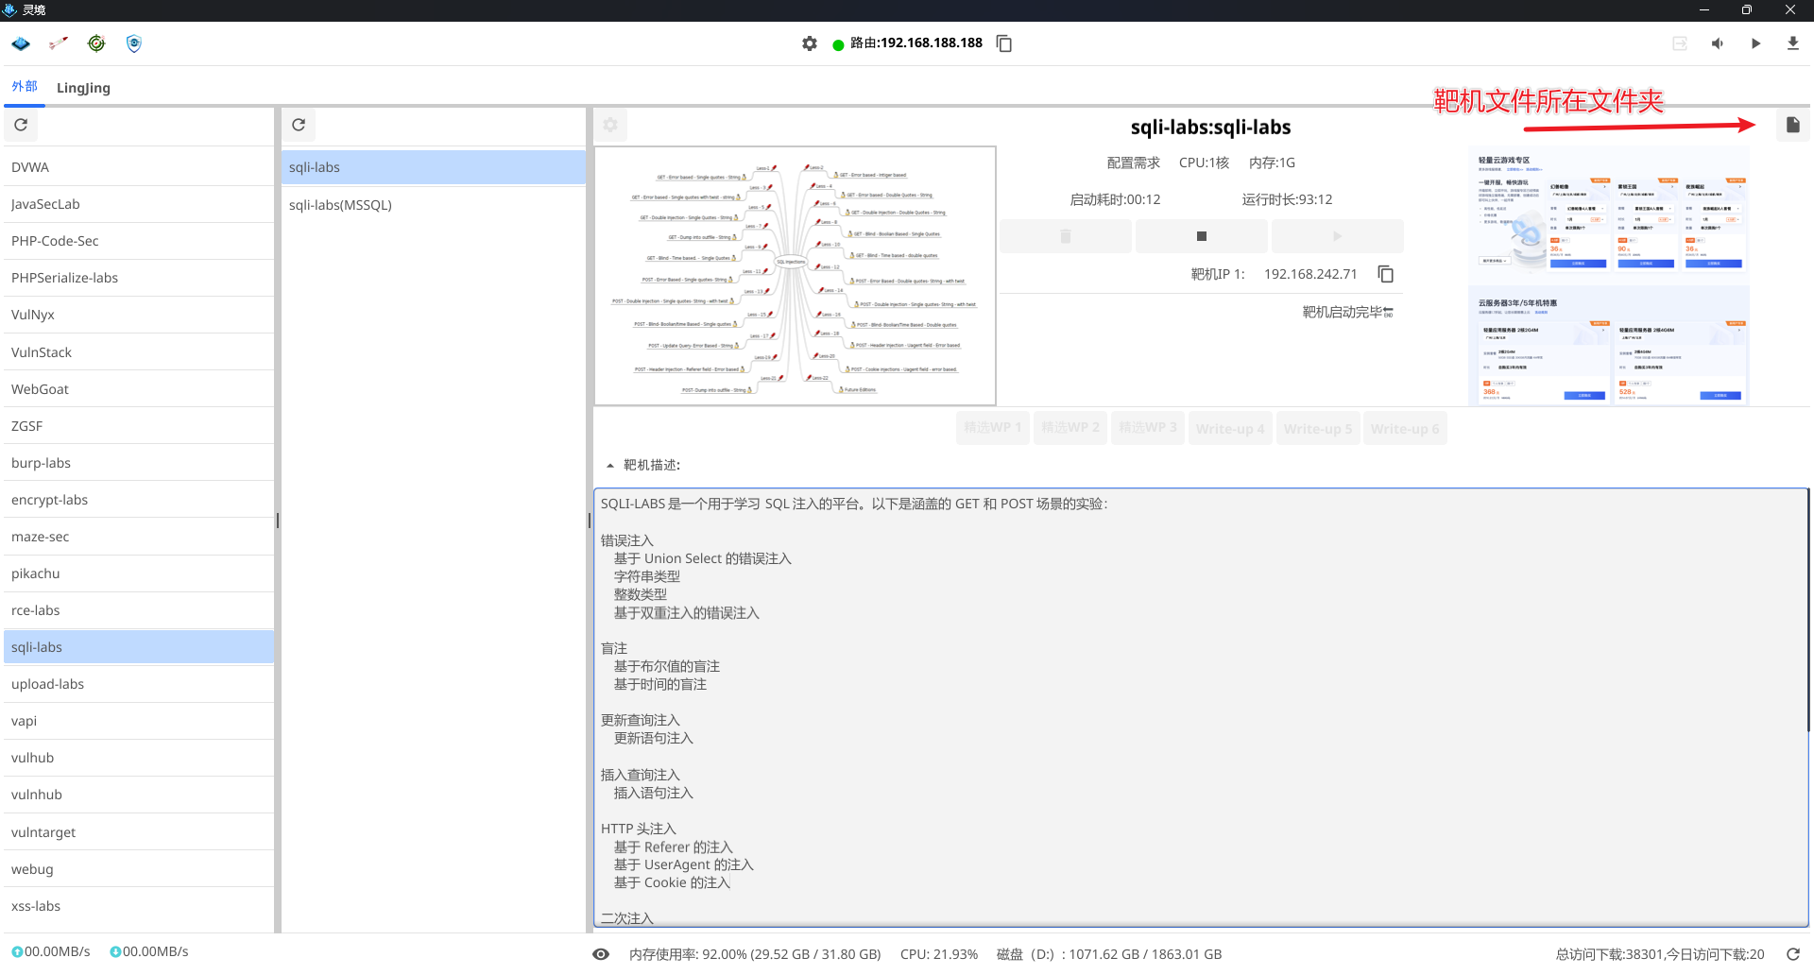Click the SQL injections mind map thumbnail
1814x975 pixels.
tap(795, 276)
